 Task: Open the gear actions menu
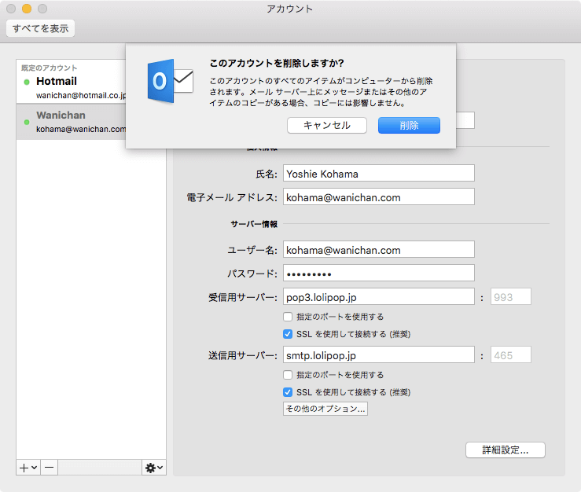click(154, 468)
